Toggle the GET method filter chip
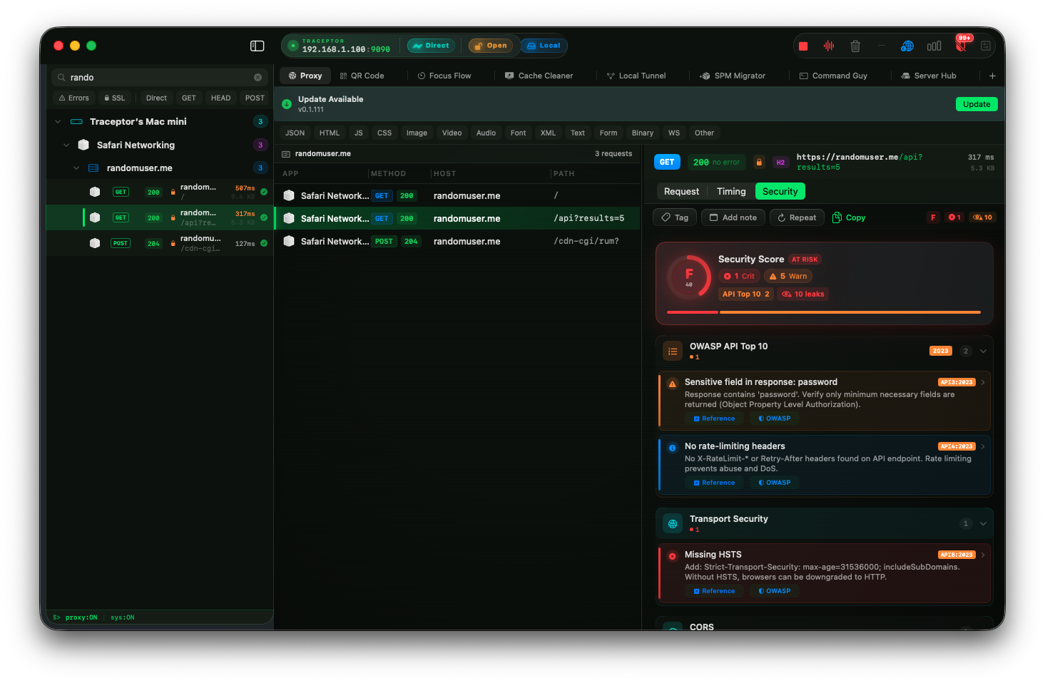Image resolution: width=1045 pixels, height=683 pixels. (188, 98)
